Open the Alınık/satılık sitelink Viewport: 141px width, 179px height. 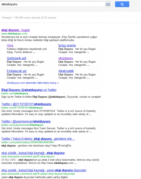click(66, 71)
